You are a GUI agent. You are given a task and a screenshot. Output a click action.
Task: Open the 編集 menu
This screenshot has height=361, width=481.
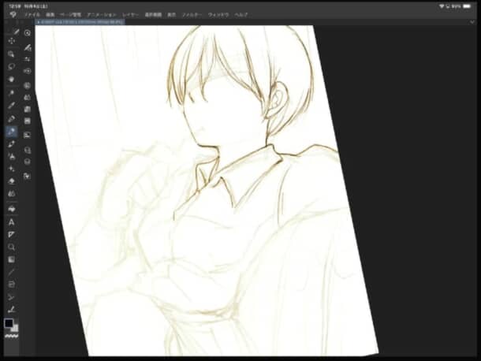(50, 14)
